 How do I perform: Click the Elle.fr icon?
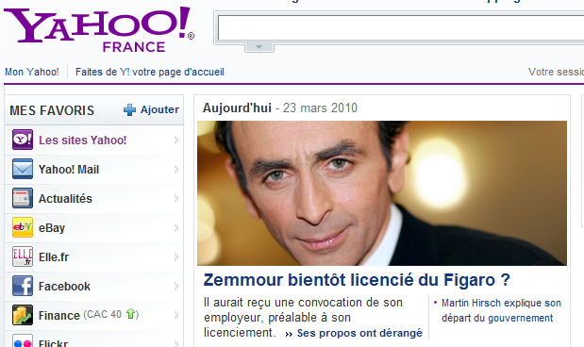(x=23, y=256)
